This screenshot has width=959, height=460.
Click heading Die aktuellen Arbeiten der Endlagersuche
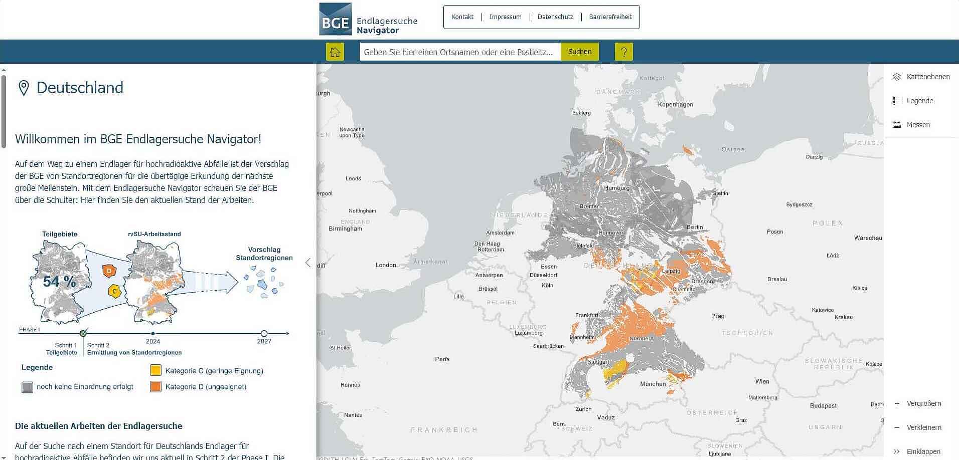pos(98,426)
